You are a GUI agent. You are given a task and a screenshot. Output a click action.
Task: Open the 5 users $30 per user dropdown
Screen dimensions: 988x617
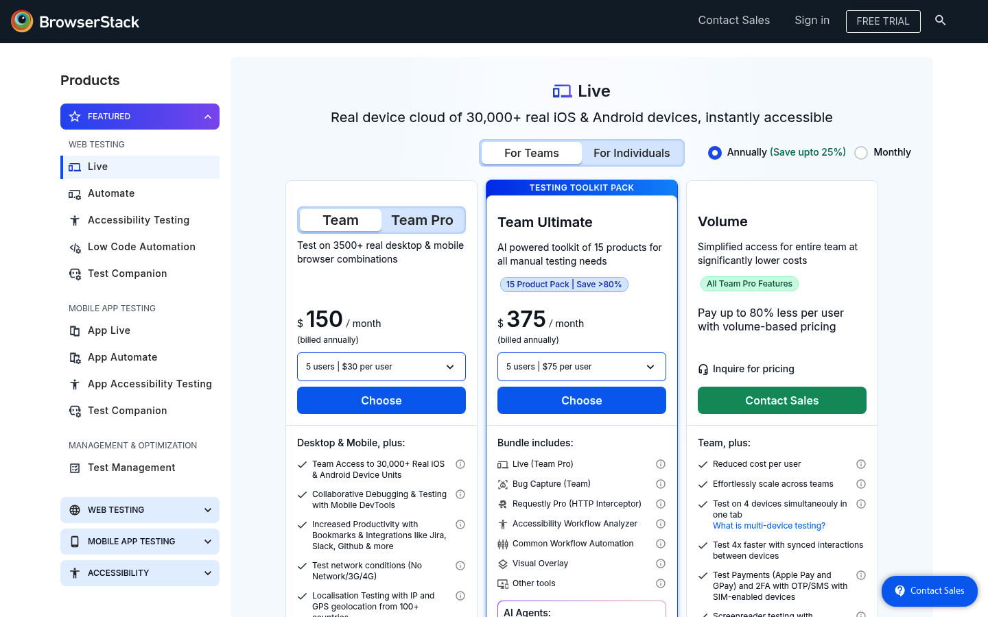coord(381,367)
